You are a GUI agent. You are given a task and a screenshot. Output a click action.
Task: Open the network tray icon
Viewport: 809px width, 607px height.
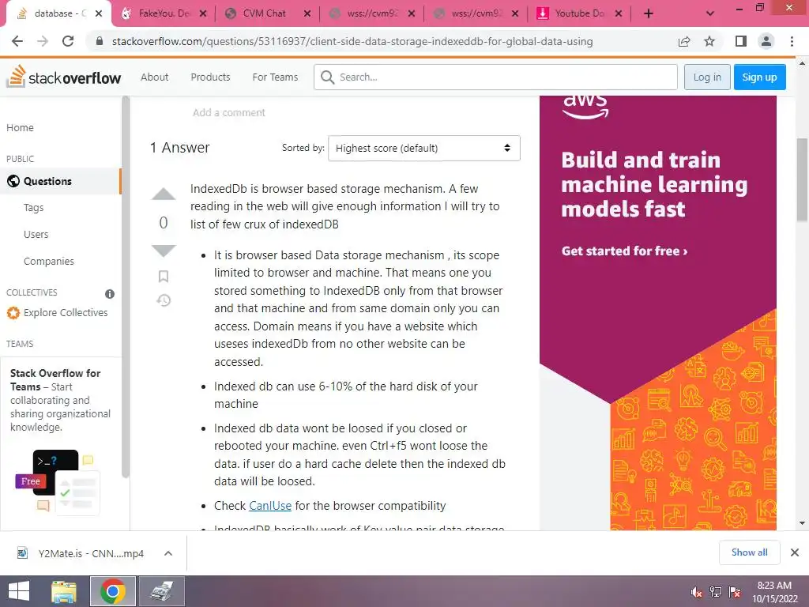point(716,592)
